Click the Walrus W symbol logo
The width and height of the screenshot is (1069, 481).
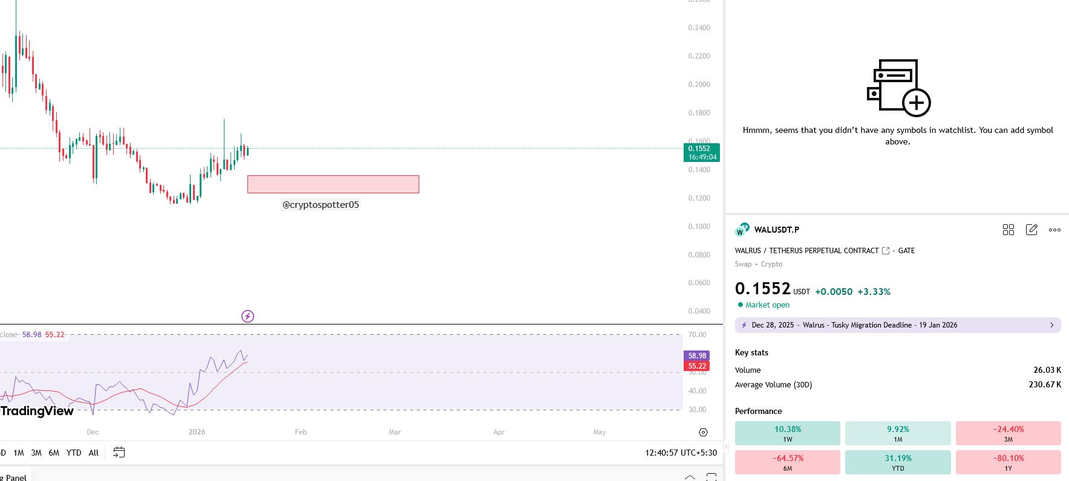click(x=742, y=230)
